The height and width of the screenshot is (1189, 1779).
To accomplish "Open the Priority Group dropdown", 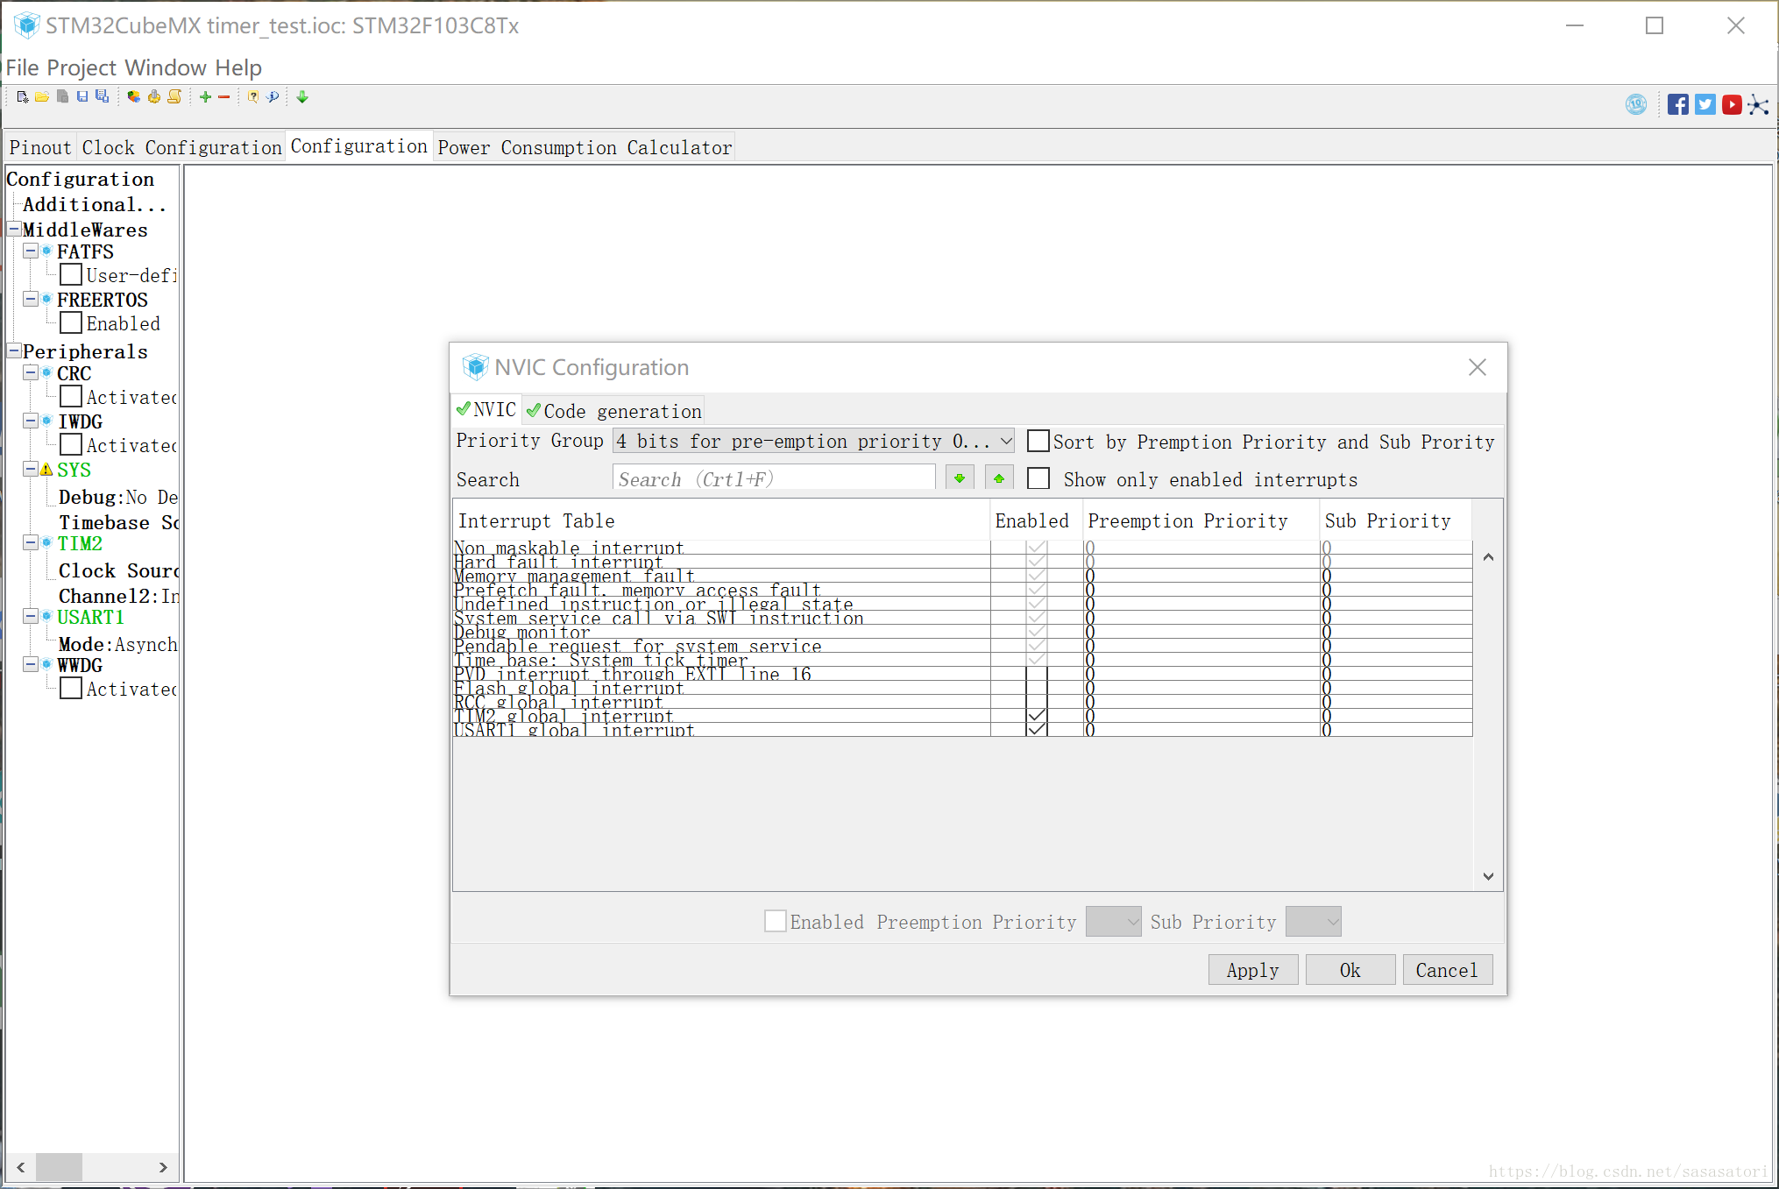I will tap(813, 441).
